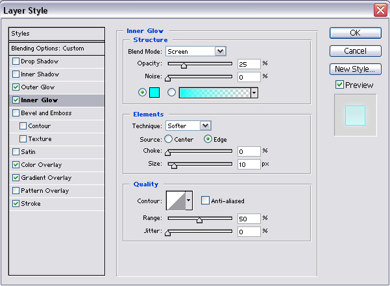Enable the Anti-aliased checkbox
This screenshot has height=286, width=390.
205,200
